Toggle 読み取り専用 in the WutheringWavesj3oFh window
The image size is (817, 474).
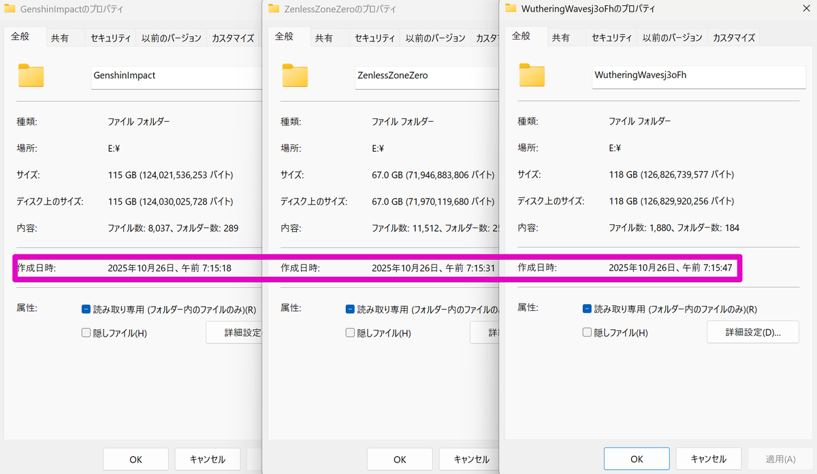587,309
